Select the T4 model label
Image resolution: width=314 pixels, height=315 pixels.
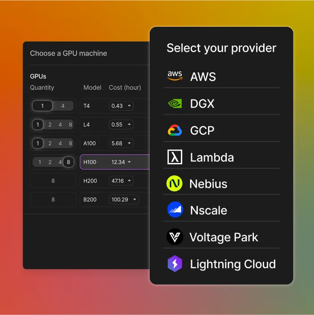pos(86,106)
